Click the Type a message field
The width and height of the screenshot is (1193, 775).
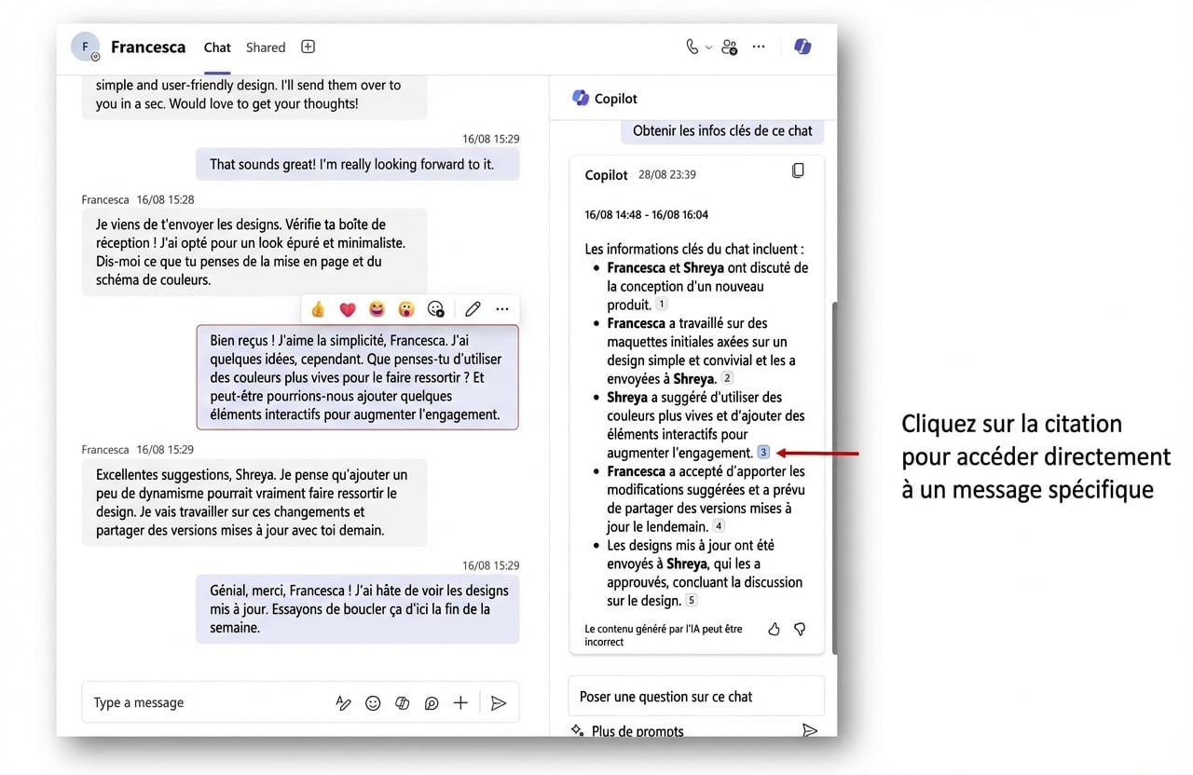(186, 702)
